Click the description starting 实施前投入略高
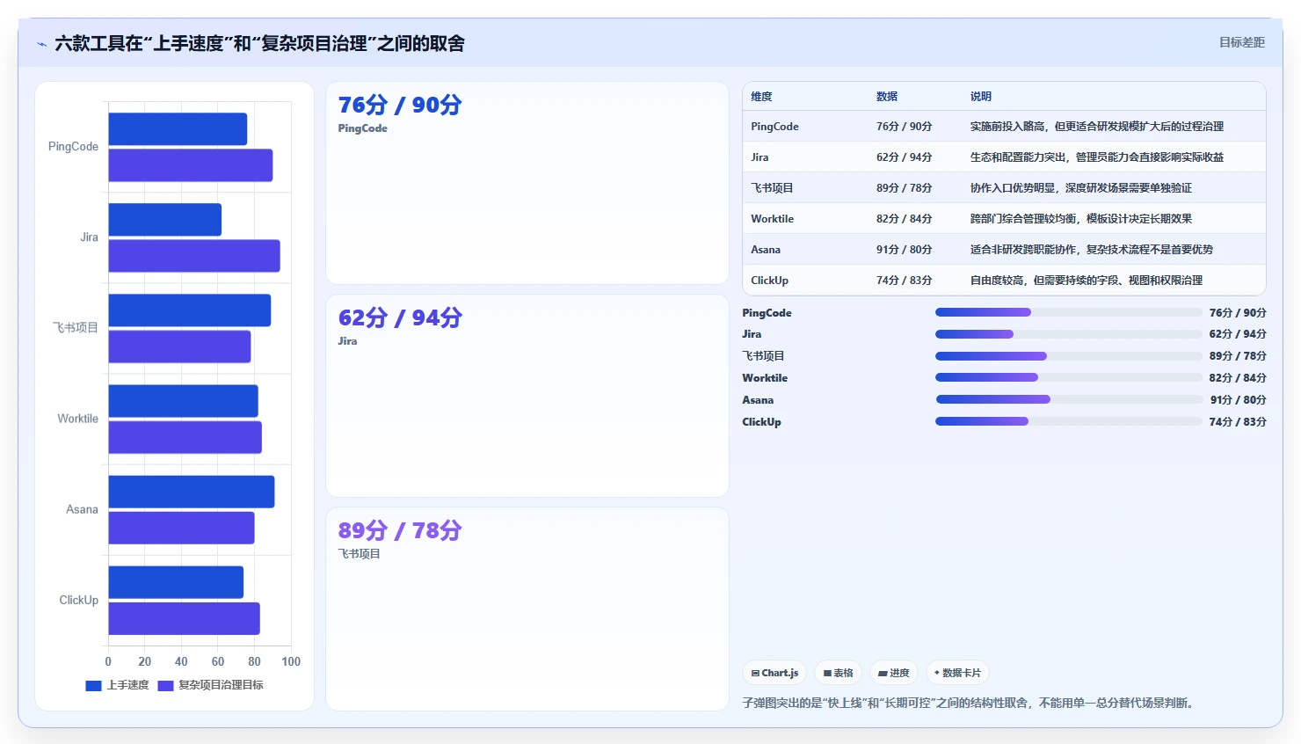Image resolution: width=1301 pixels, height=744 pixels. pyautogui.click(x=1097, y=127)
